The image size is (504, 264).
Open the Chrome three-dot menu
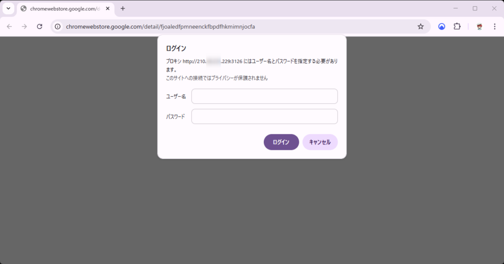point(495,27)
